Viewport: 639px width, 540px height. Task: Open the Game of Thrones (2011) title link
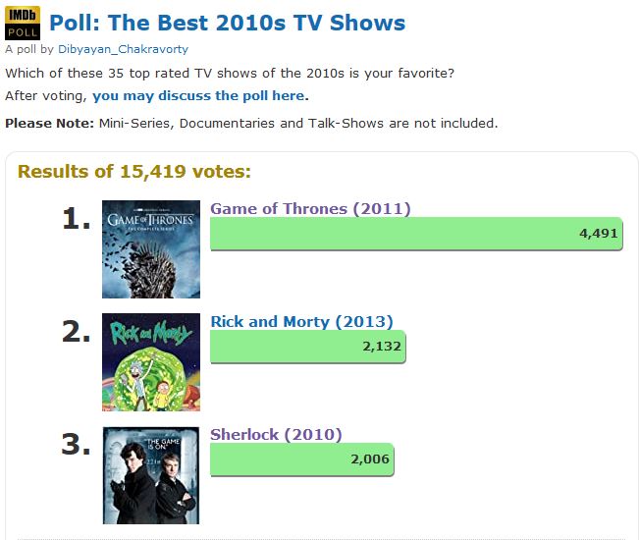click(x=310, y=208)
